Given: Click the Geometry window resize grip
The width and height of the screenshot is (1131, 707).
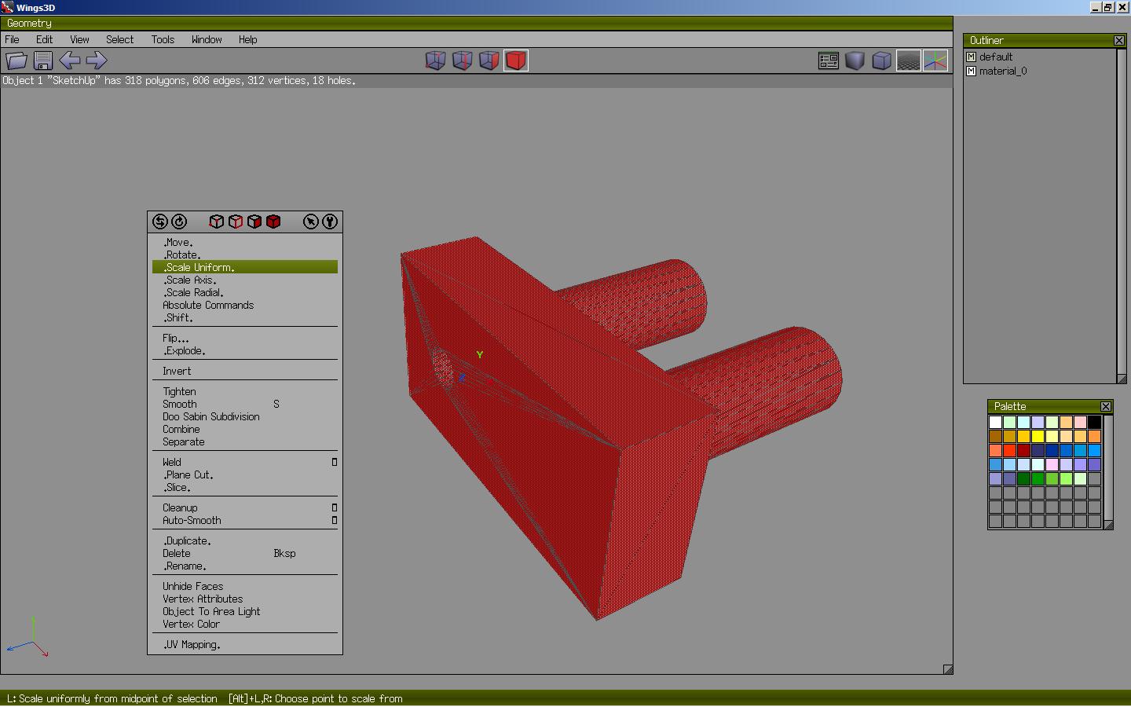Looking at the screenshot, I should [x=948, y=669].
